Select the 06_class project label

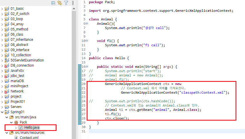pos(17,34)
